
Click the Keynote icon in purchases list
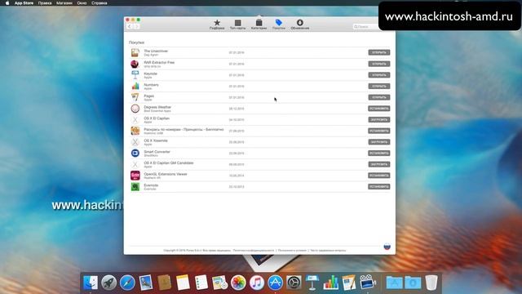(135, 75)
